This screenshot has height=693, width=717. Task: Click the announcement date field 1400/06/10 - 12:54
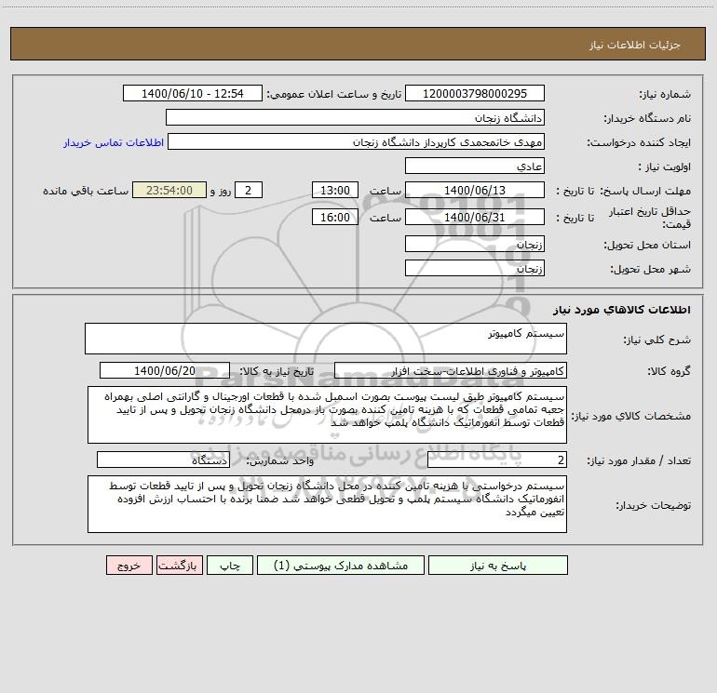click(193, 93)
